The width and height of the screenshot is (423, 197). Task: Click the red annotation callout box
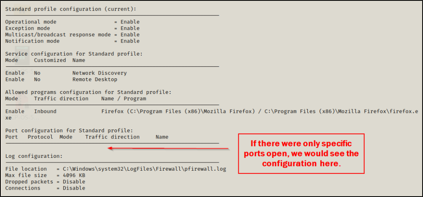tap(301, 153)
